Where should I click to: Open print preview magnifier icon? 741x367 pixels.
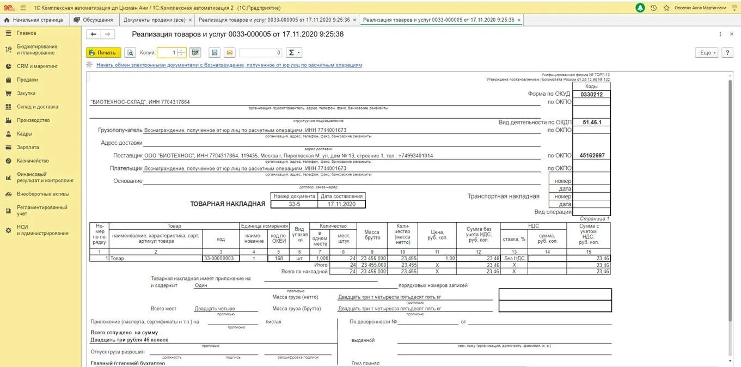[130, 53]
